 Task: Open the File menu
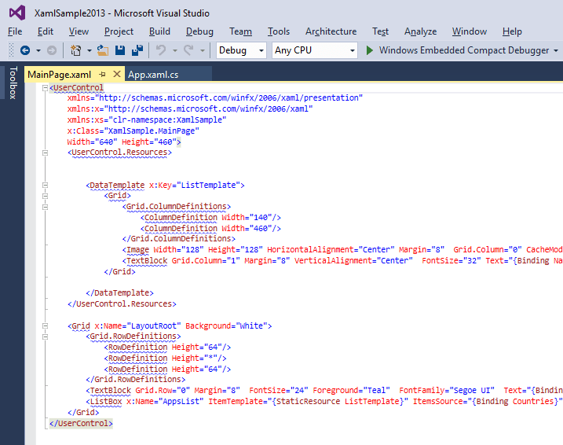(15, 31)
